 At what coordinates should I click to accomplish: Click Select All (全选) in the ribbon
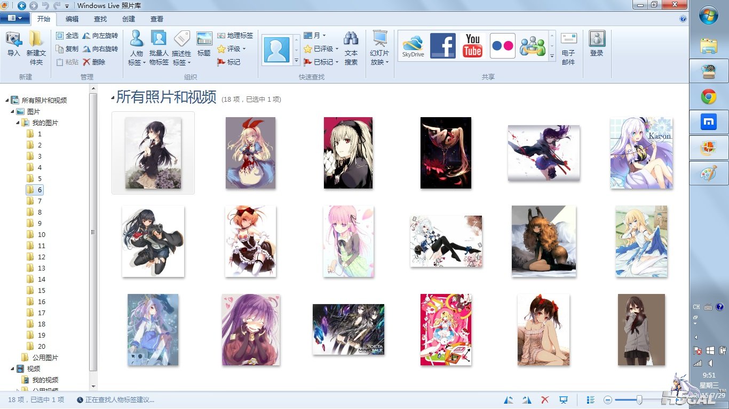click(x=67, y=36)
